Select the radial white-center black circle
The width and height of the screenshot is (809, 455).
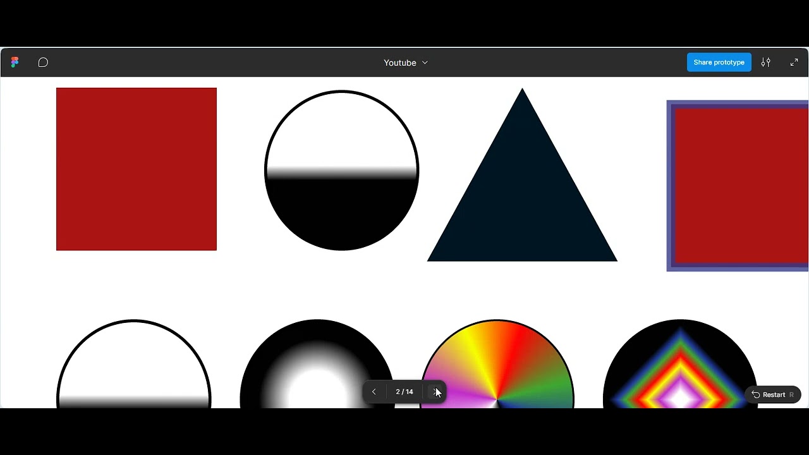click(x=317, y=364)
